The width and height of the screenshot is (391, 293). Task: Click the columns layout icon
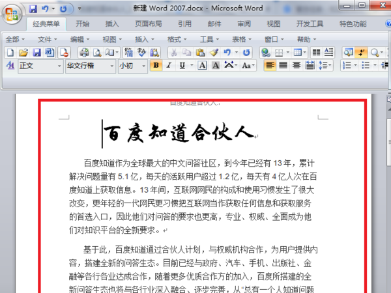316,53
